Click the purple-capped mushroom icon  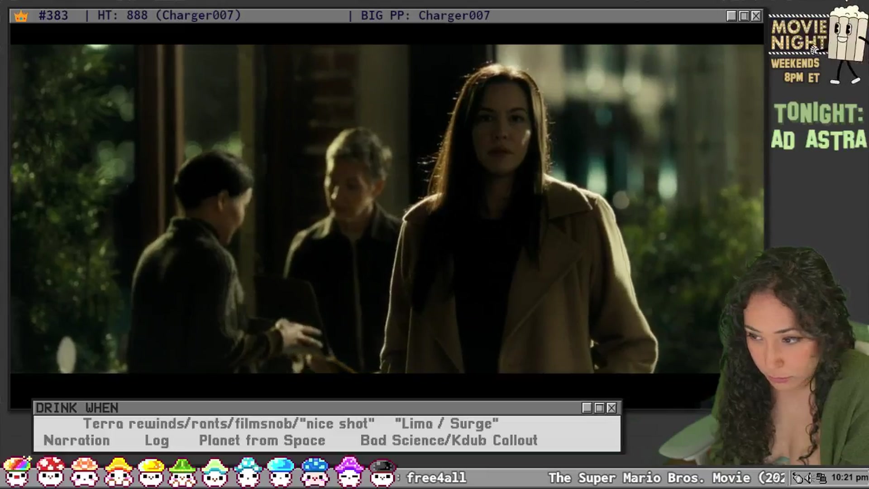(349, 472)
